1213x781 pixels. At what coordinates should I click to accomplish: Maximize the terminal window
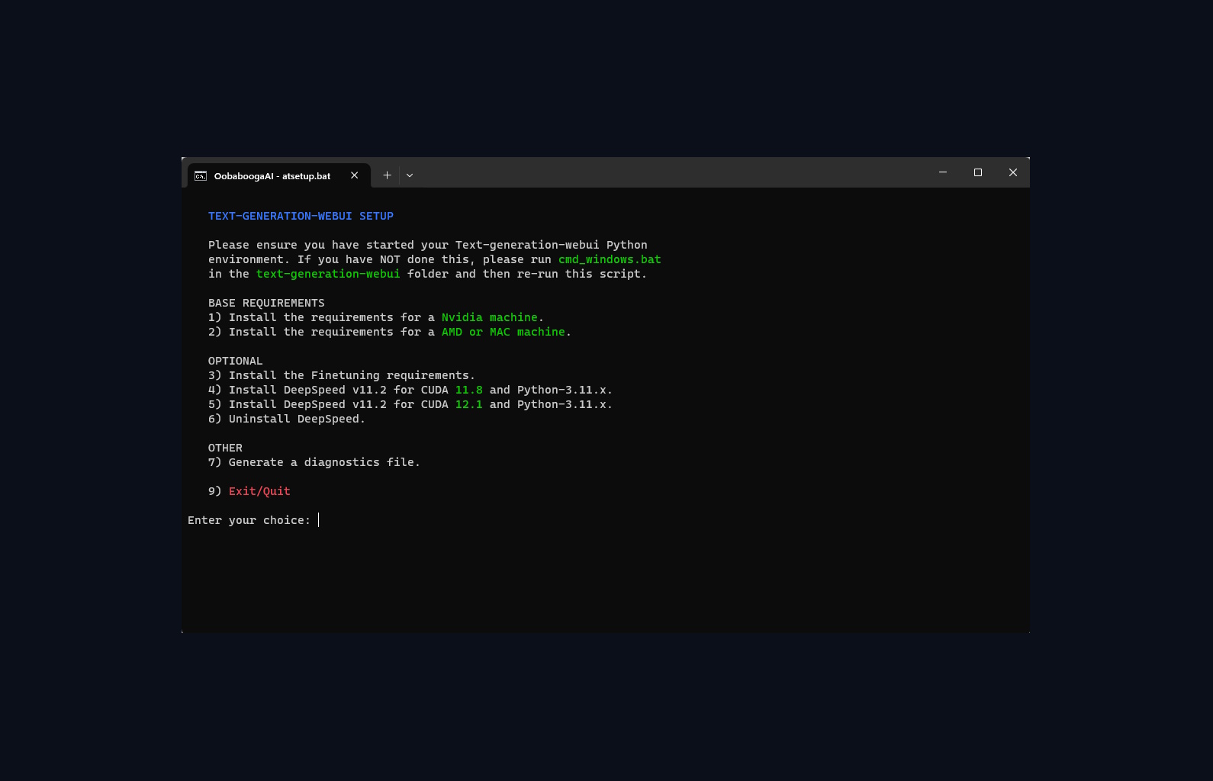point(978,172)
